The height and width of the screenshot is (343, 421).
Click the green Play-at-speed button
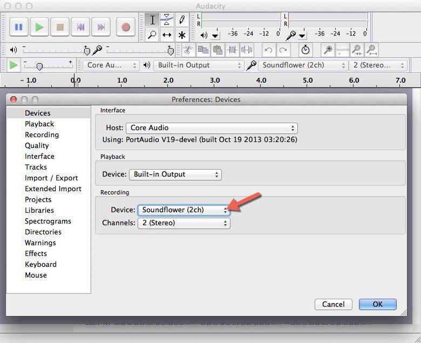pyautogui.click(x=13, y=65)
